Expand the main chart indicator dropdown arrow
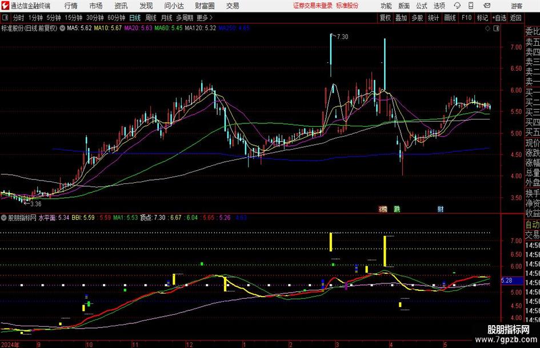This screenshot has height=348, width=540. [x=62, y=28]
